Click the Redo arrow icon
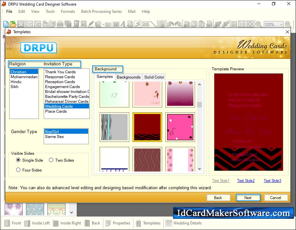 (178, 24)
